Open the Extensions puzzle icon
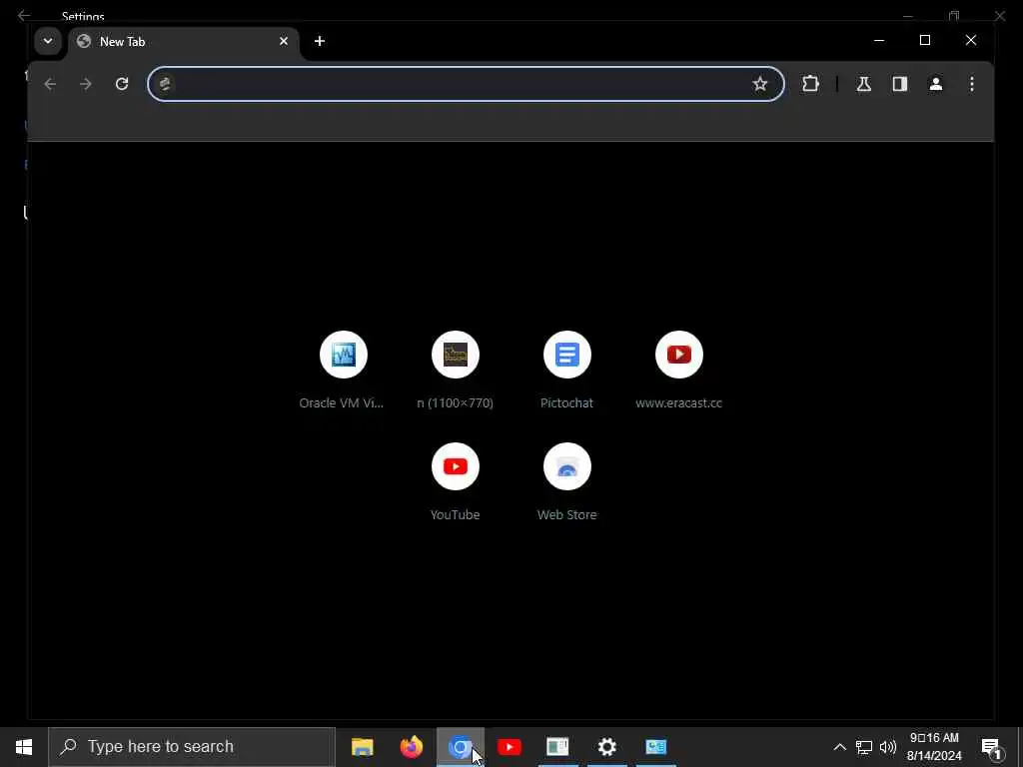 (x=810, y=84)
